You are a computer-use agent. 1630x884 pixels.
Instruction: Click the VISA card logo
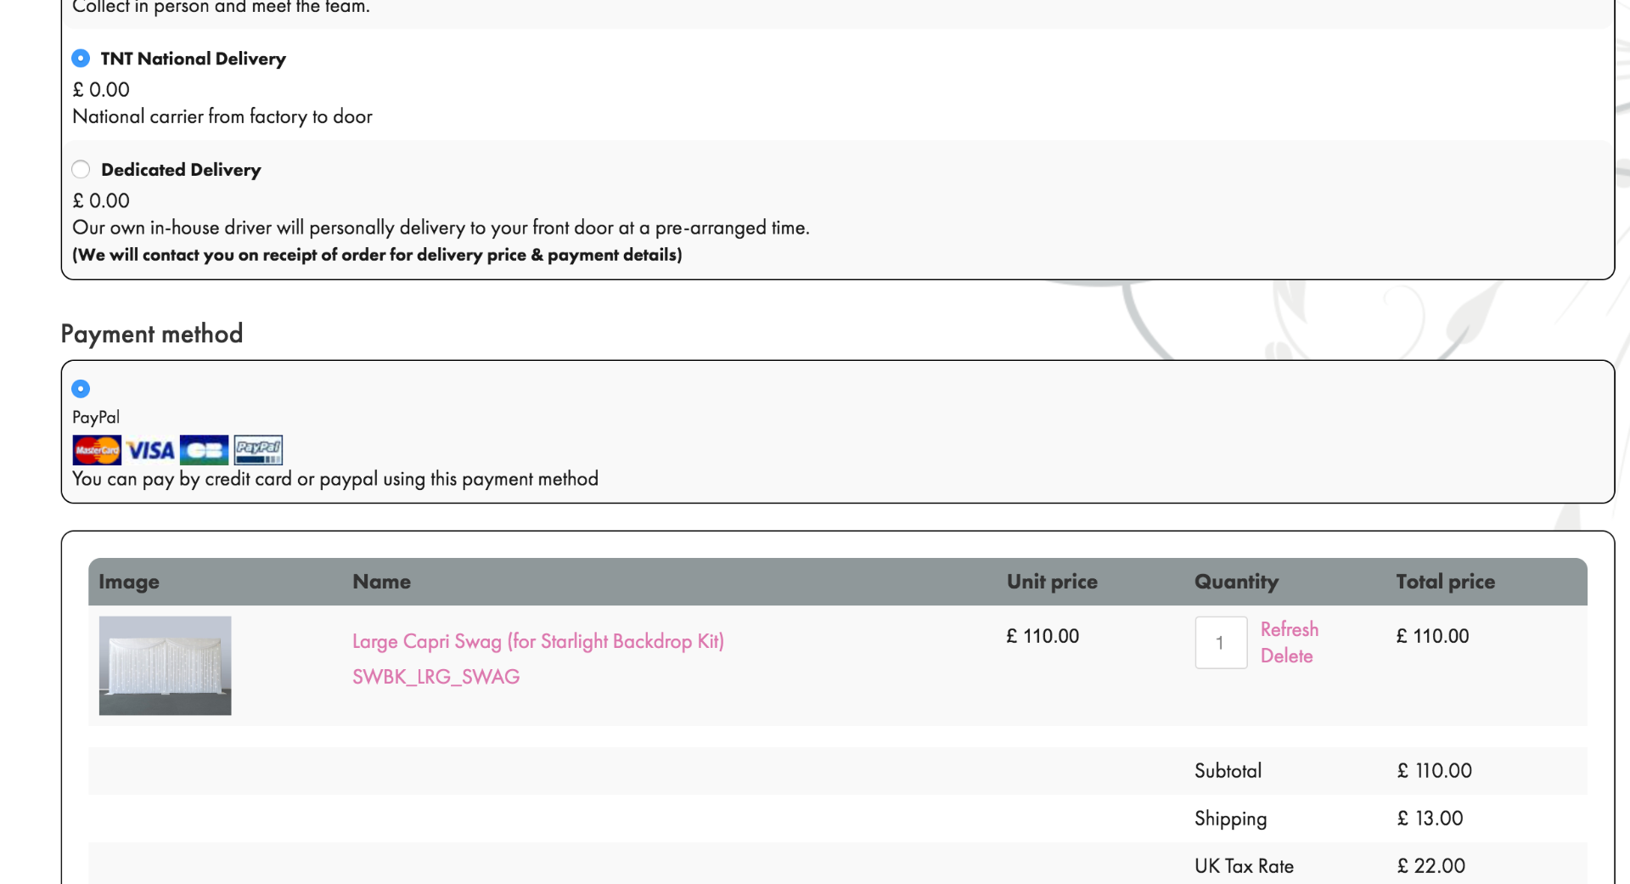[x=151, y=450]
